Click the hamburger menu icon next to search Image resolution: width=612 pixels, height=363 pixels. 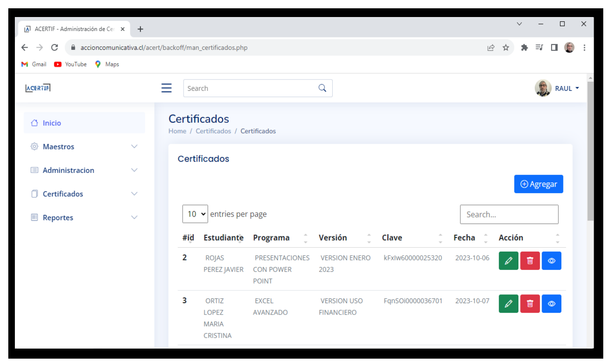pos(166,88)
